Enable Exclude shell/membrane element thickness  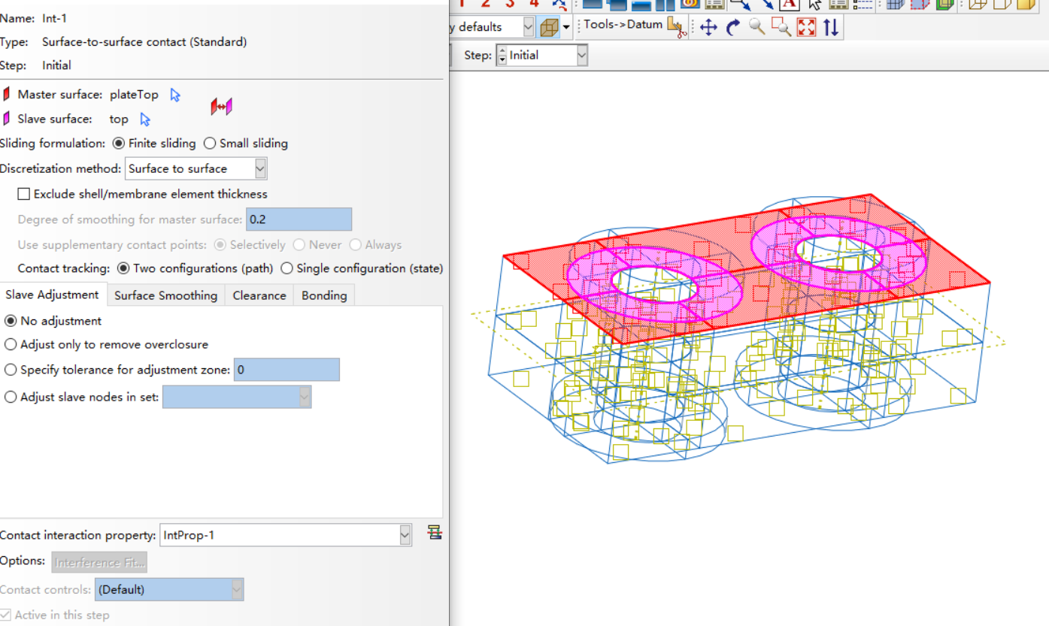24,194
